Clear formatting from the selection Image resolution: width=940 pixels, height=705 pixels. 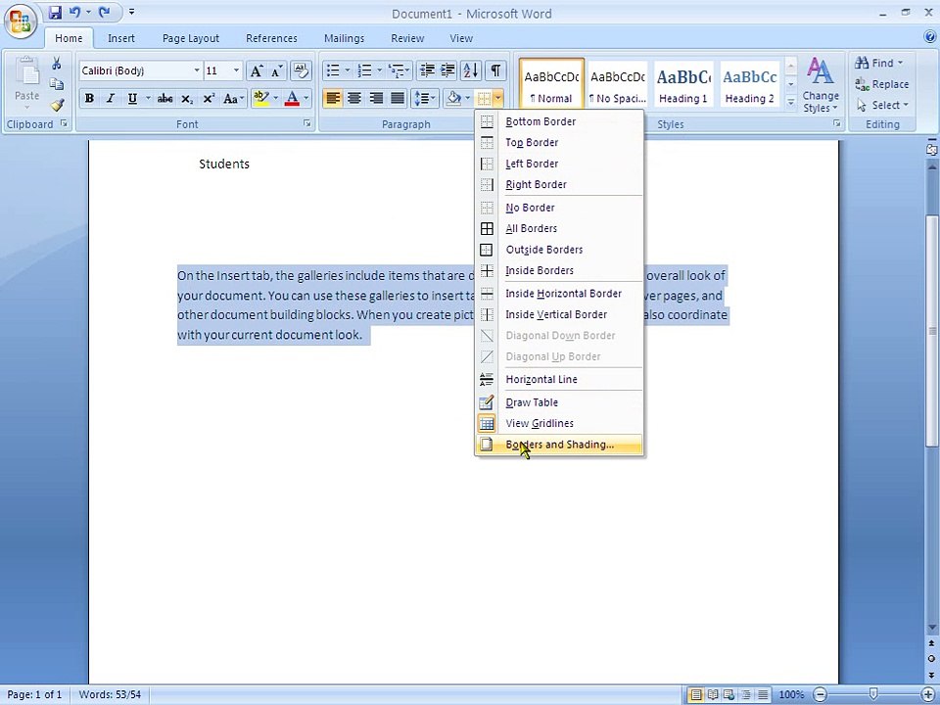click(301, 70)
